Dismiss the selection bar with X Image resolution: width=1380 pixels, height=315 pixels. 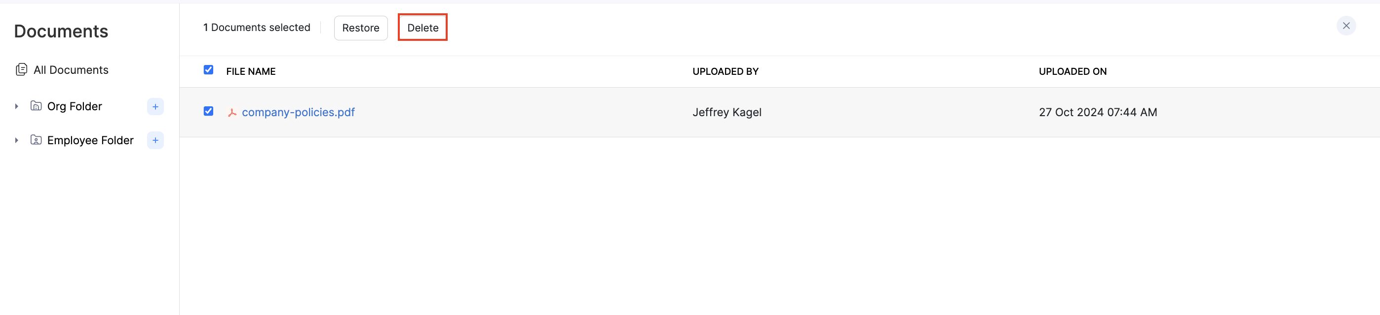coord(1346,26)
